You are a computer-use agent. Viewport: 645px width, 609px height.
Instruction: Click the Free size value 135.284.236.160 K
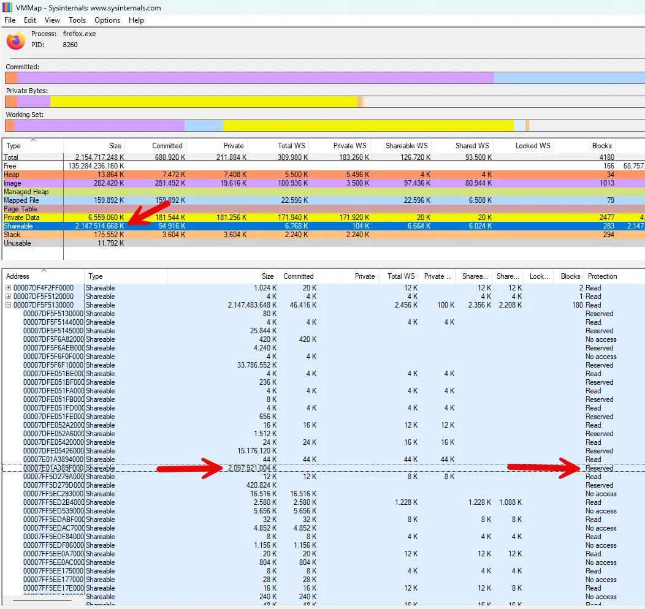click(96, 166)
